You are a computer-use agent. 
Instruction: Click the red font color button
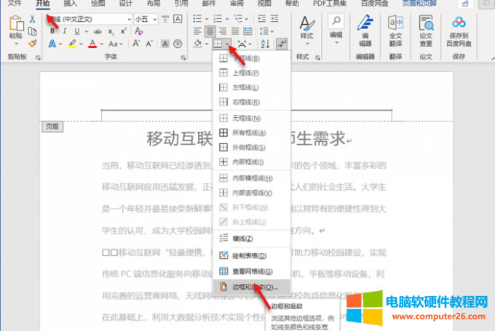pos(92,44)
